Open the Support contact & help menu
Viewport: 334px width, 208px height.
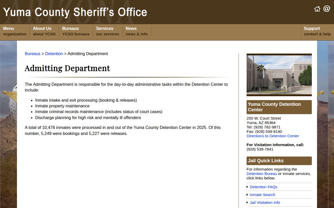317,31
